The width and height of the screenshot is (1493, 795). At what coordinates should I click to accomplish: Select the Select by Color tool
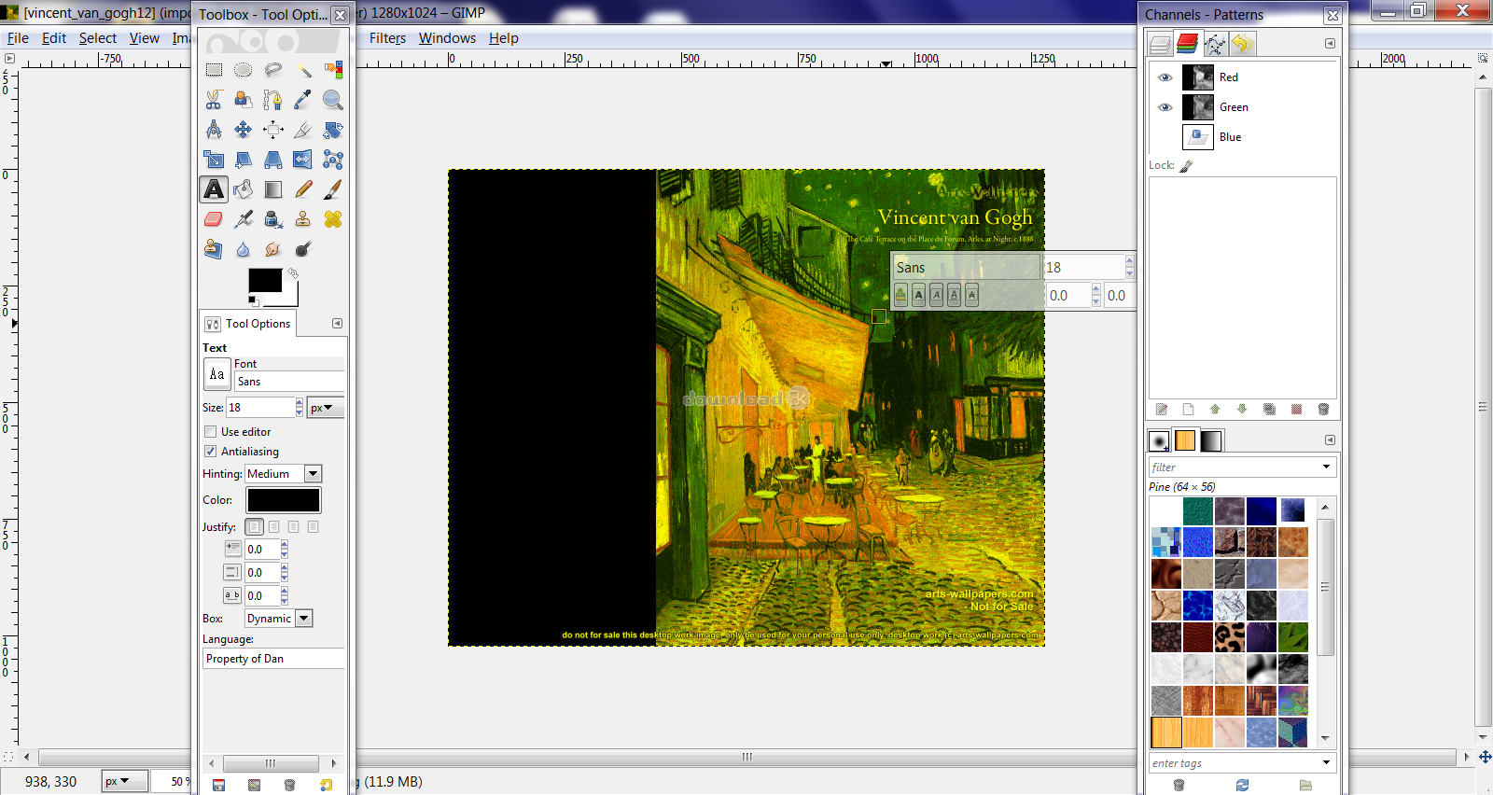click(333, 70)
